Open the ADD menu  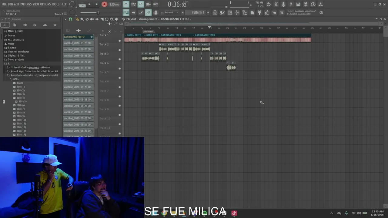[x=16, y=4]
